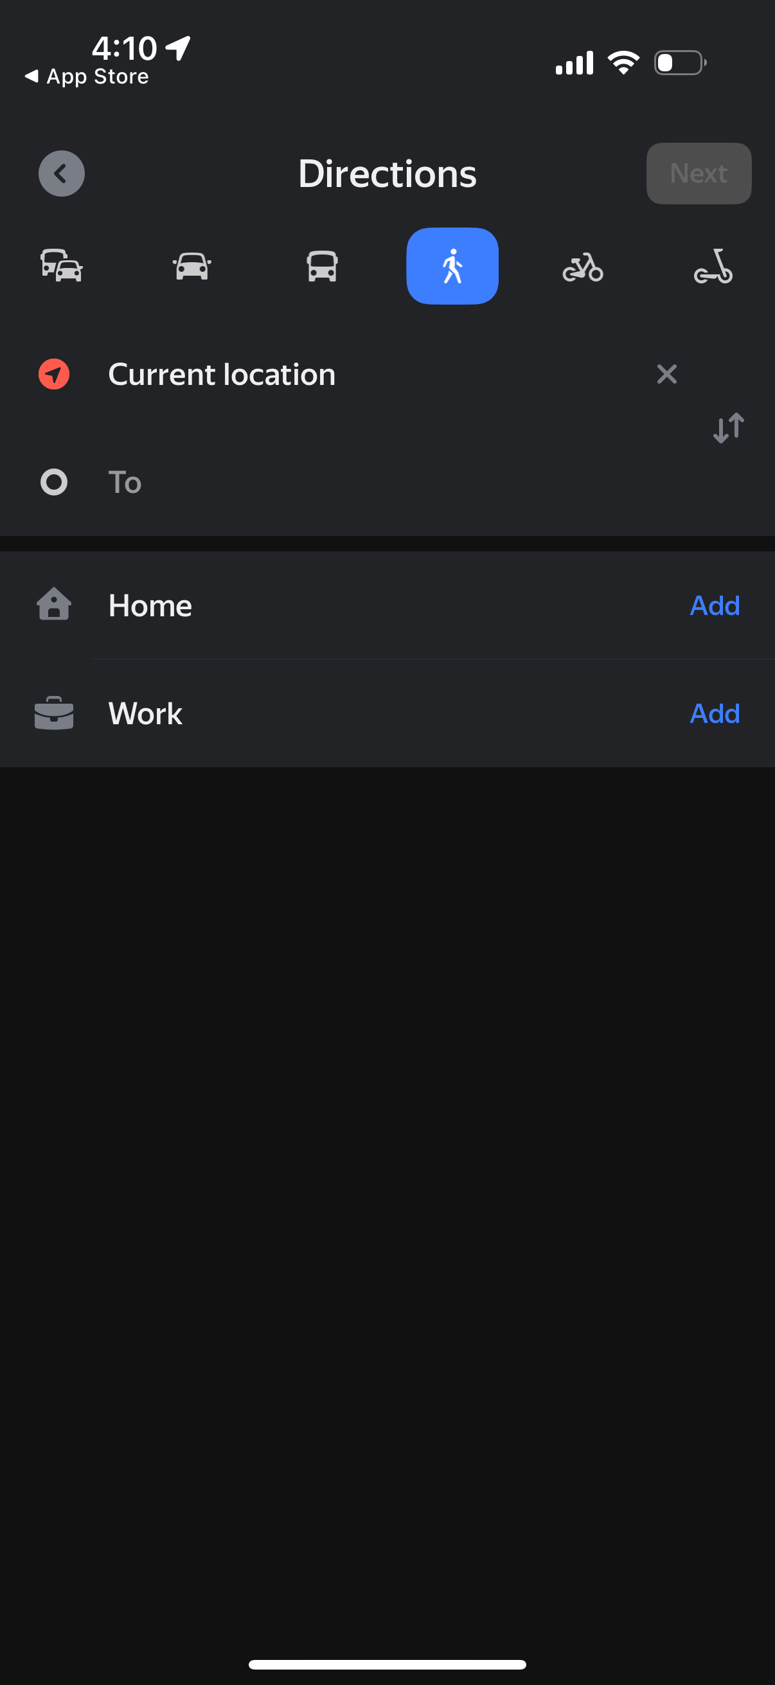Click the Work briefcase icon
The width and height of the screenshot is (775, 1685).
pyautogui.click(x=53, y=713)
